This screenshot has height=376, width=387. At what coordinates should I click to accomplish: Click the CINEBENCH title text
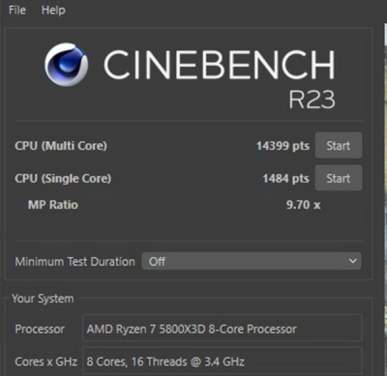pyautogui.click(x=219, y=65)
